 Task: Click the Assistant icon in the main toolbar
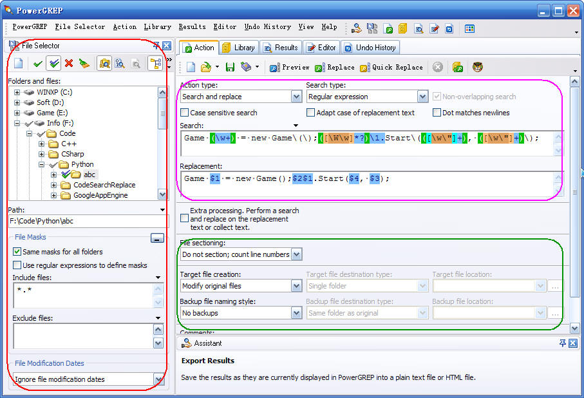(357, 28)
